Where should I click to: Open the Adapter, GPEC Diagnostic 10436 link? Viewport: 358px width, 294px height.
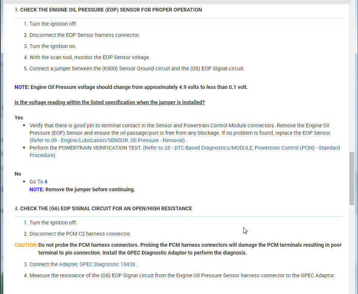pos(97,264)
